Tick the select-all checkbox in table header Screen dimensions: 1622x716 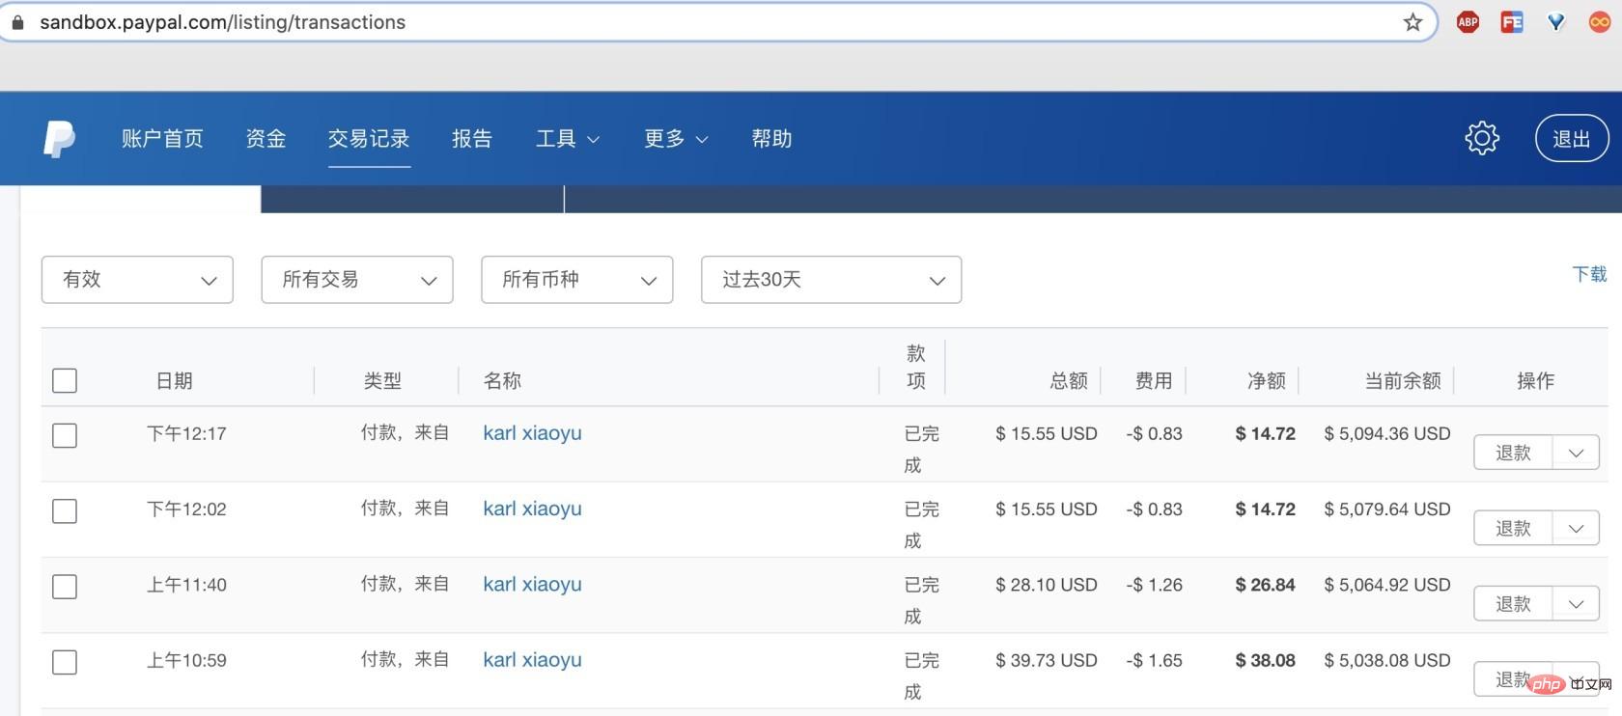click(65, 380)
